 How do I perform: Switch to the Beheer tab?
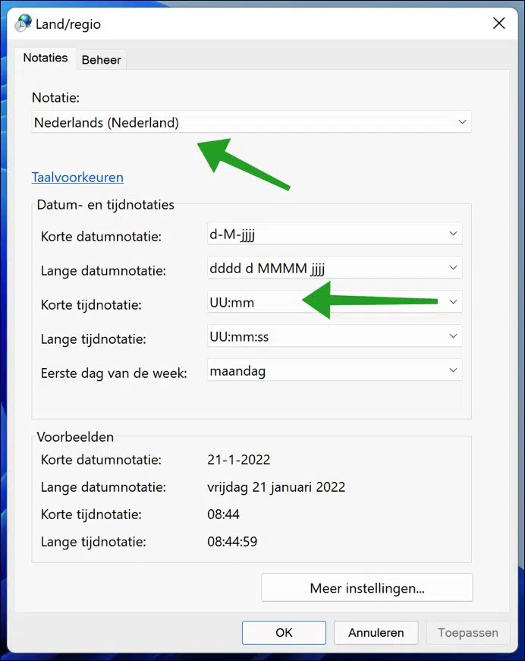coord(101,60)
